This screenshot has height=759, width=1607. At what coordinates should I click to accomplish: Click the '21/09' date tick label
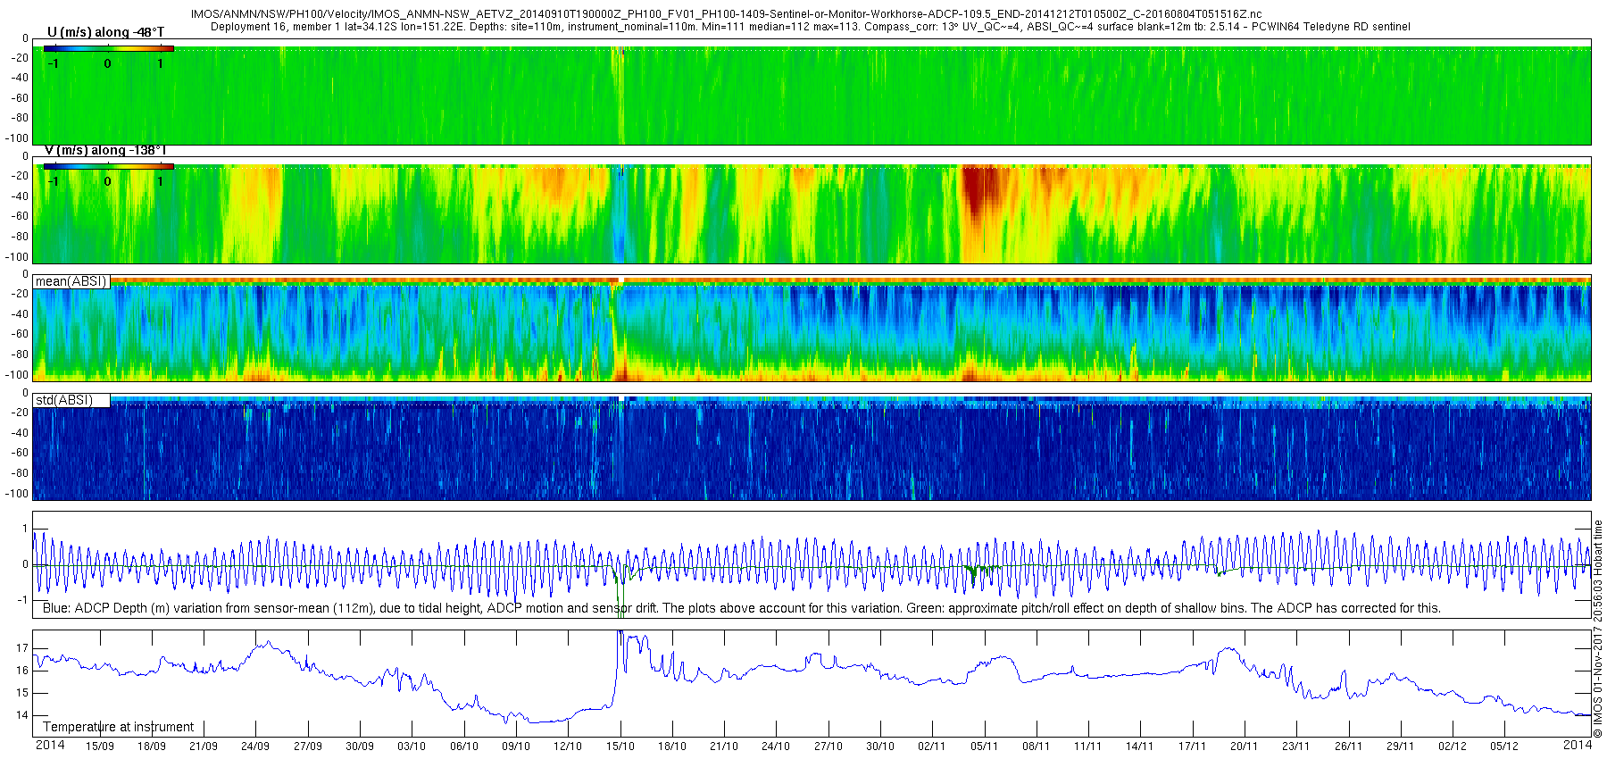tap(204, 746)
